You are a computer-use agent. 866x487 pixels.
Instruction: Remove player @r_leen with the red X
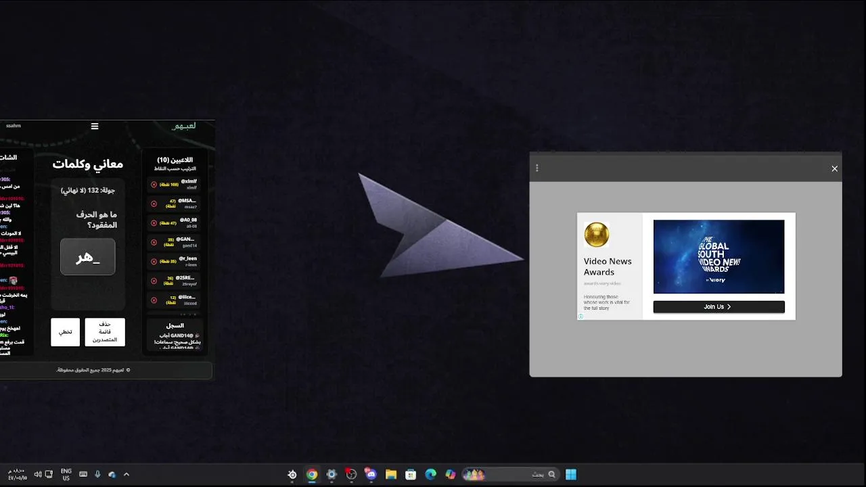[154, 261]
